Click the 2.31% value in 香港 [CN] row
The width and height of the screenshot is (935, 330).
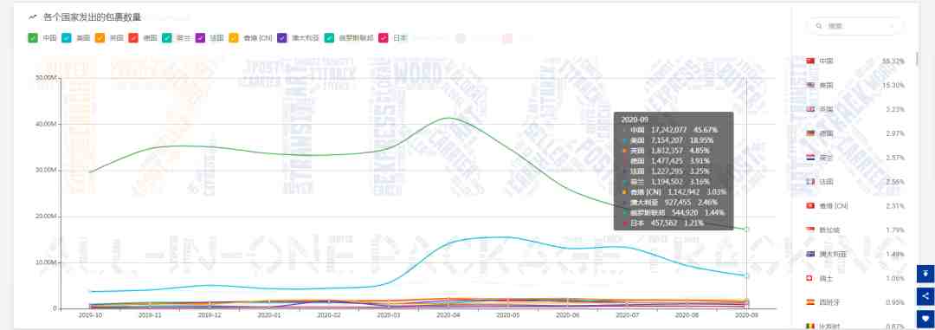pyautogui.click(x=895, y=206)
